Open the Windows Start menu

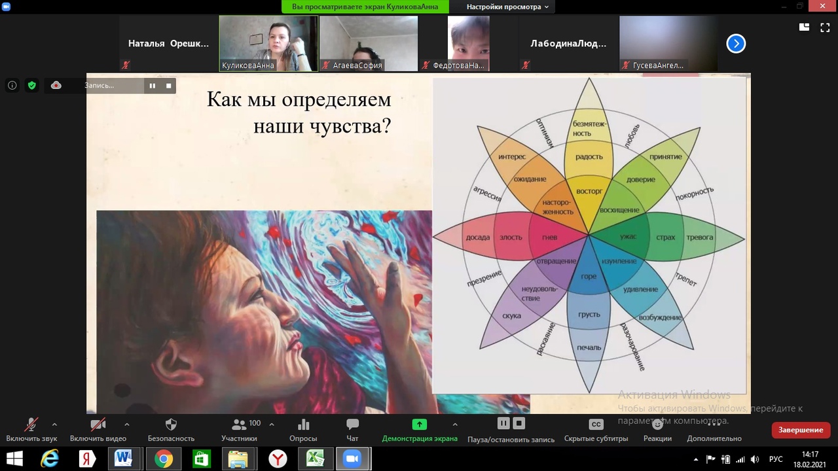pos(14,459)
